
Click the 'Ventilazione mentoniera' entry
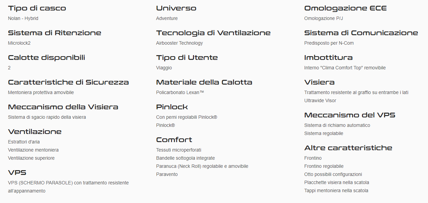(33, 150)
